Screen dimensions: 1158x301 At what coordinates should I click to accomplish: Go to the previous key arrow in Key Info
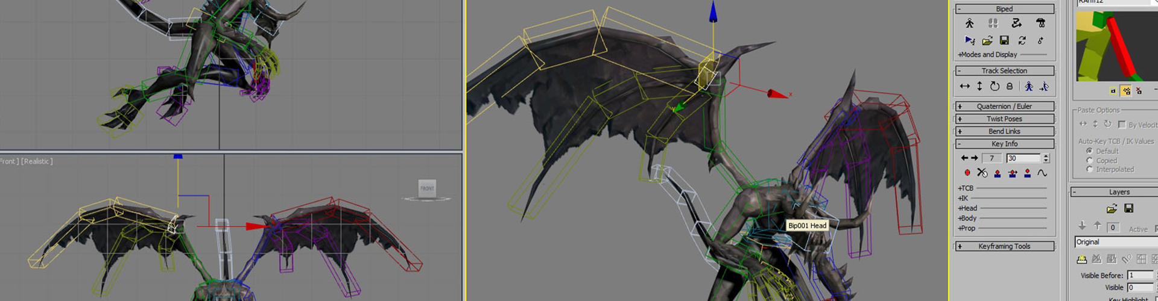pos(964,158)
